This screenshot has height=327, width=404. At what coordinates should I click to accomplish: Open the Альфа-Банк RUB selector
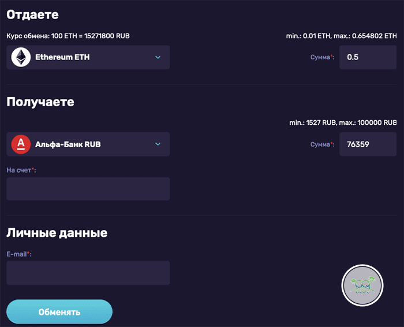(88, 144)
